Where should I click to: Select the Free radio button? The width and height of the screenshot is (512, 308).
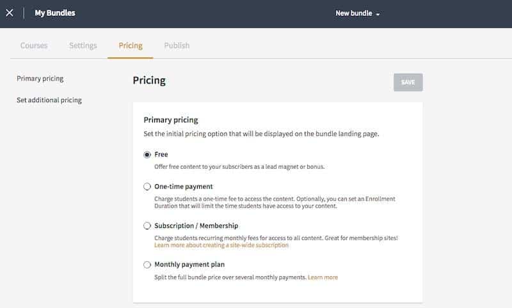point(147,155)
